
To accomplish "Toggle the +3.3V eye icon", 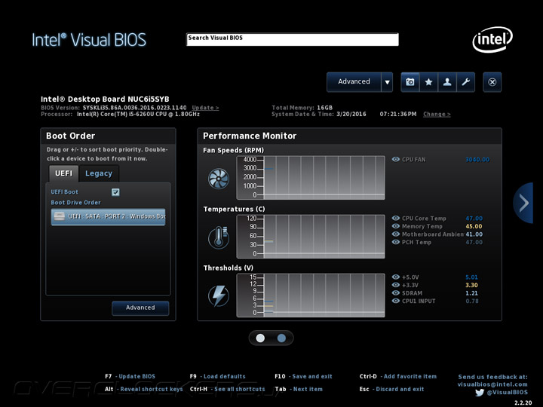I will [x=395, y=285].
